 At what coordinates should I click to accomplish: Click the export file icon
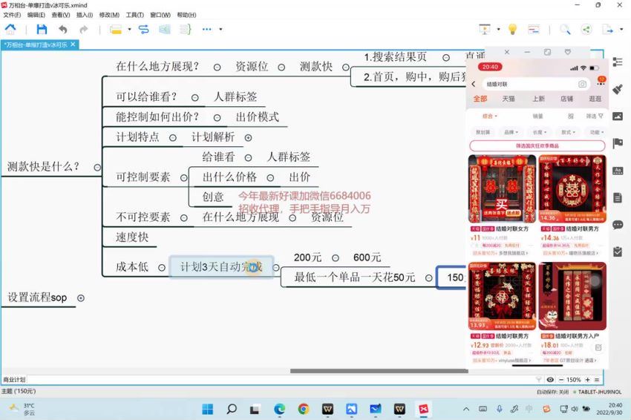607,29
